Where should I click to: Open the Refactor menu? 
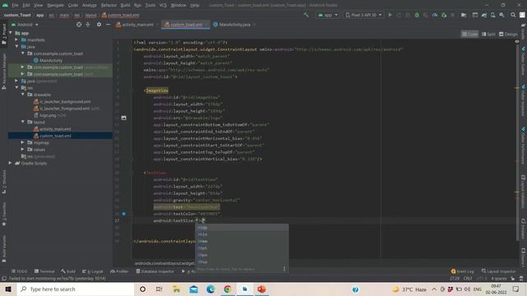coord(109,5)
